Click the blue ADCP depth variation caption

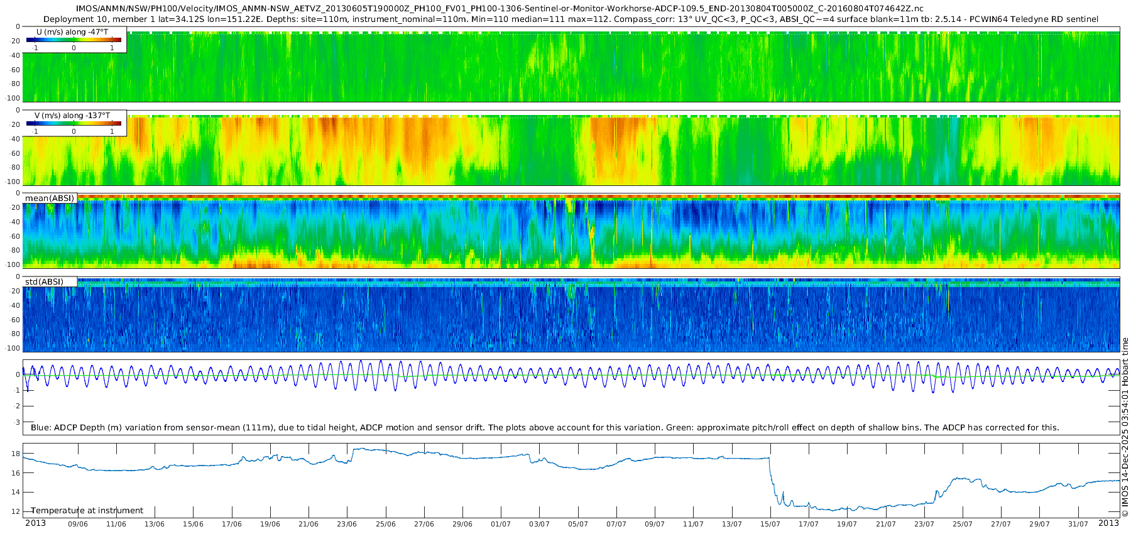(x=544, y=428)
